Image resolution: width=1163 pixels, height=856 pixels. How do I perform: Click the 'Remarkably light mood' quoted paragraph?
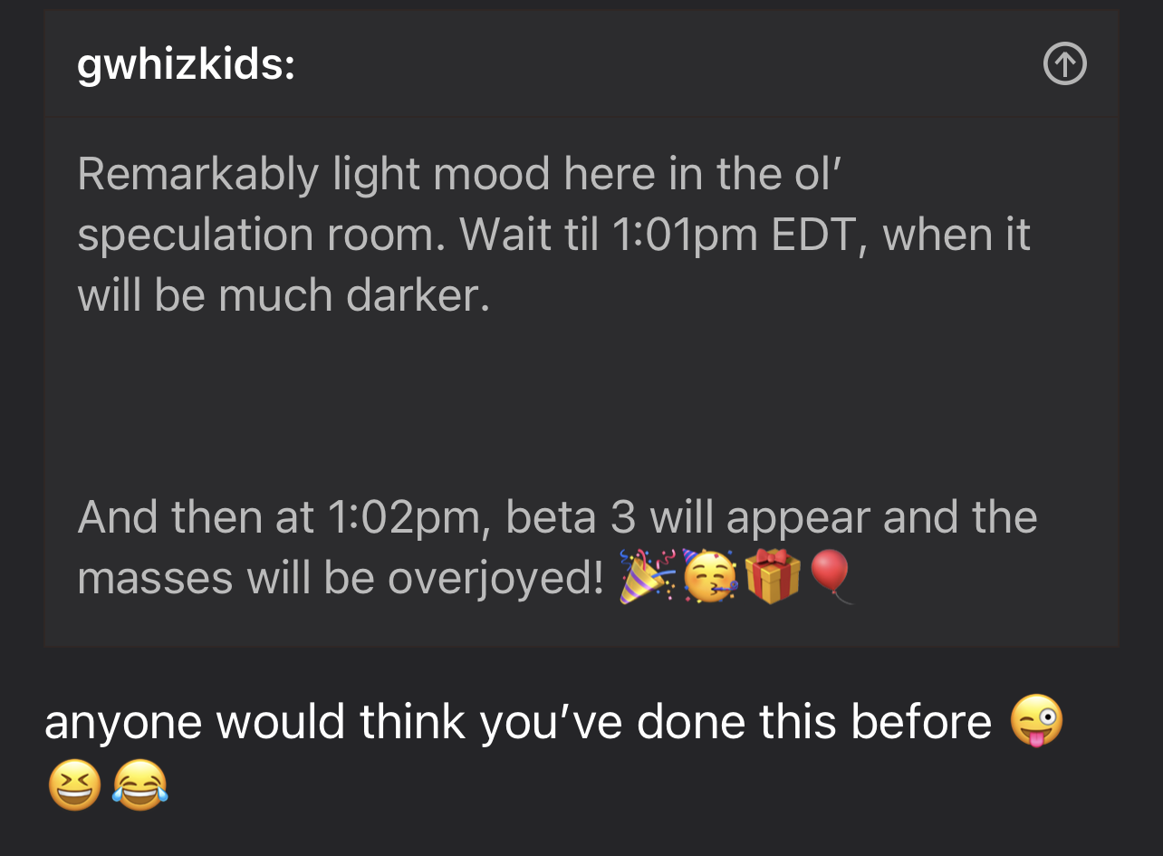(x=553, y=235)
